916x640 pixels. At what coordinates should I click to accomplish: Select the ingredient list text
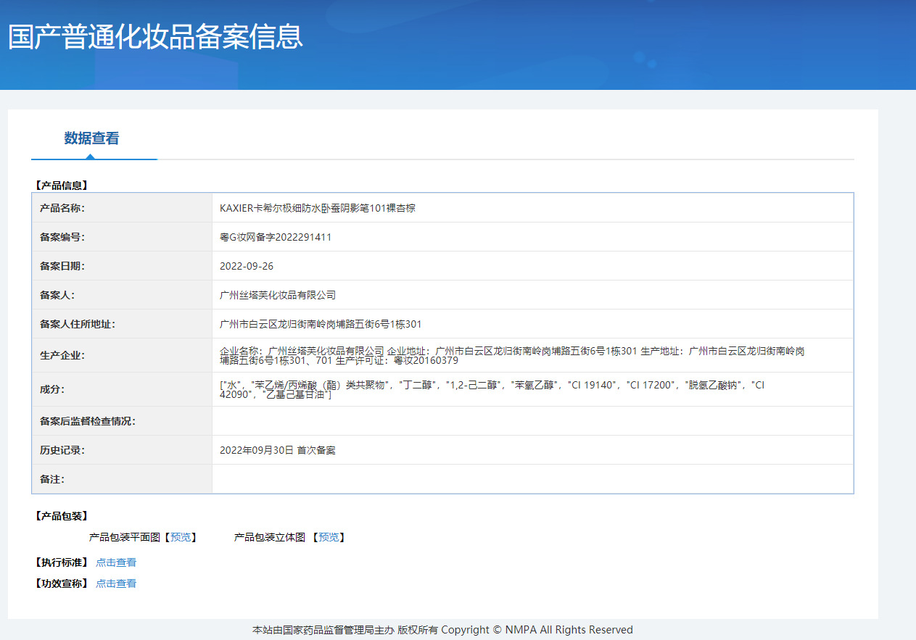pos(492,389)
